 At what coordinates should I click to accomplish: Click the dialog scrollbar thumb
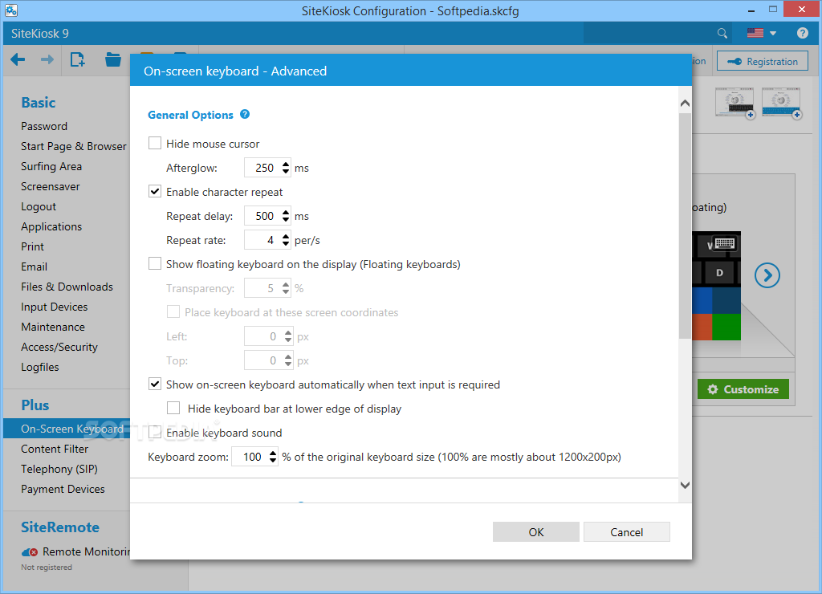click(685, 226)
